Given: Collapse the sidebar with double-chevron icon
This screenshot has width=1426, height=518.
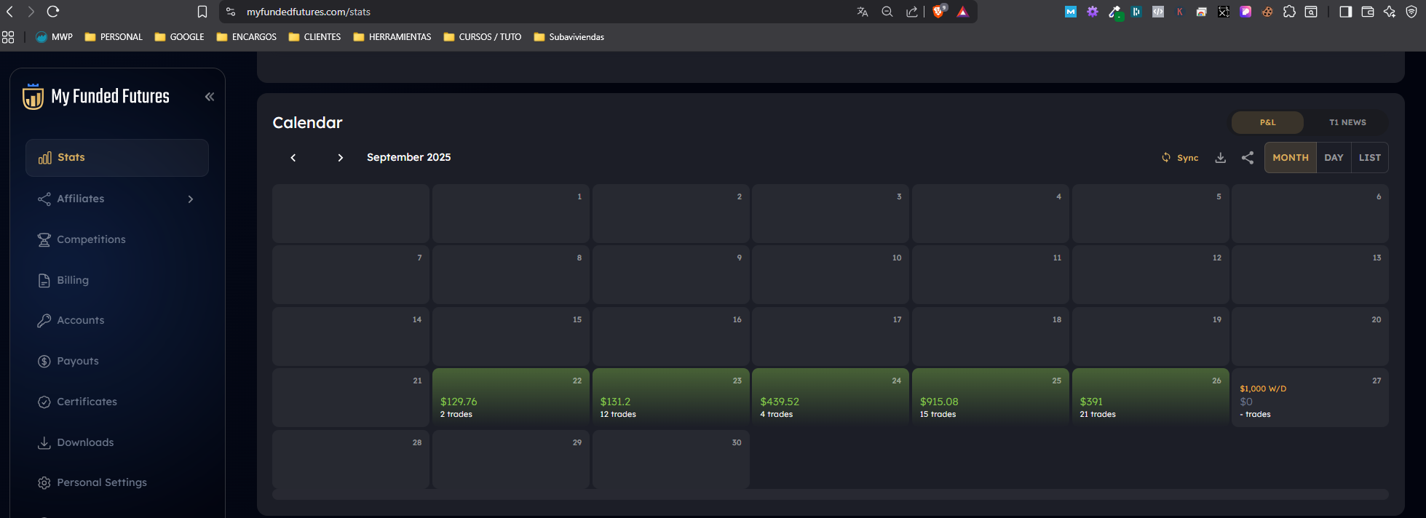Looking at the screenshot, I should [x=210, y=97].
